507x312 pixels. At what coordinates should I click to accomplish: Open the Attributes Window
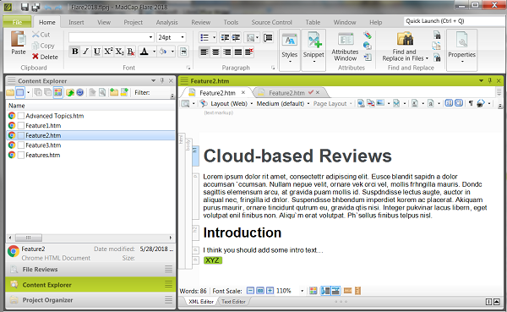pyautogui.click(x=345, y=47)
